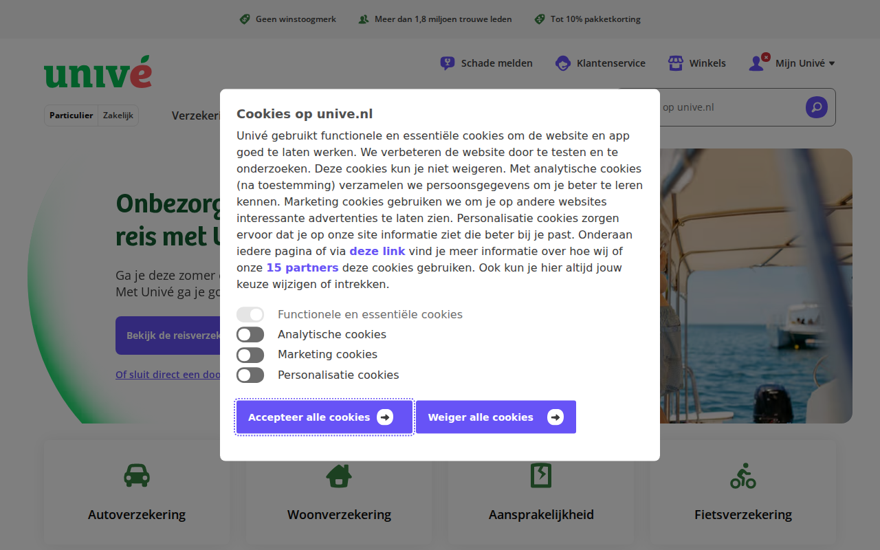The height and width of the screenshot is (550, 880).
Task: Click 'Analytische cookies' label
Action: click(332, 335)
